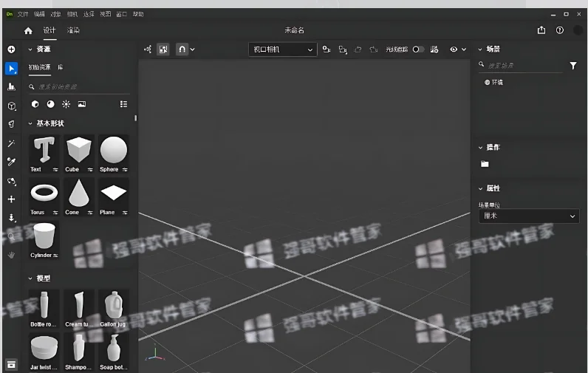Screen dimensions: 588x373
Task: Click the camera bookmarks icon beside 视口相机
Action: pos(327,49)
